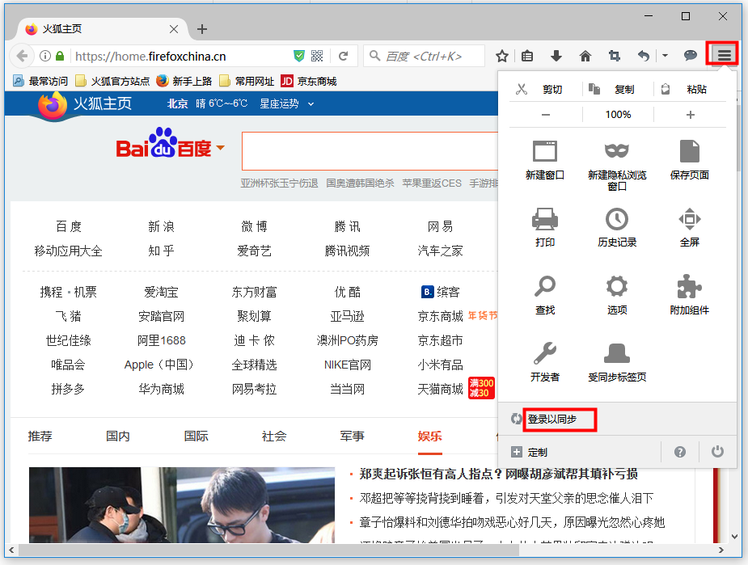Open the 爱奇艺 link
This screenshot has width=748, height=565.
(254, 251)
